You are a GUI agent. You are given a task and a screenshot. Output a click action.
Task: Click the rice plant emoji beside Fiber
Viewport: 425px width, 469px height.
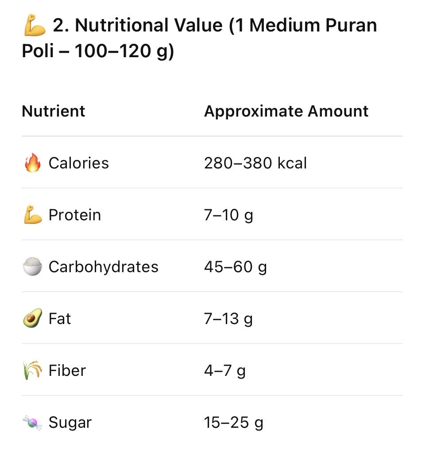[32, 370]
